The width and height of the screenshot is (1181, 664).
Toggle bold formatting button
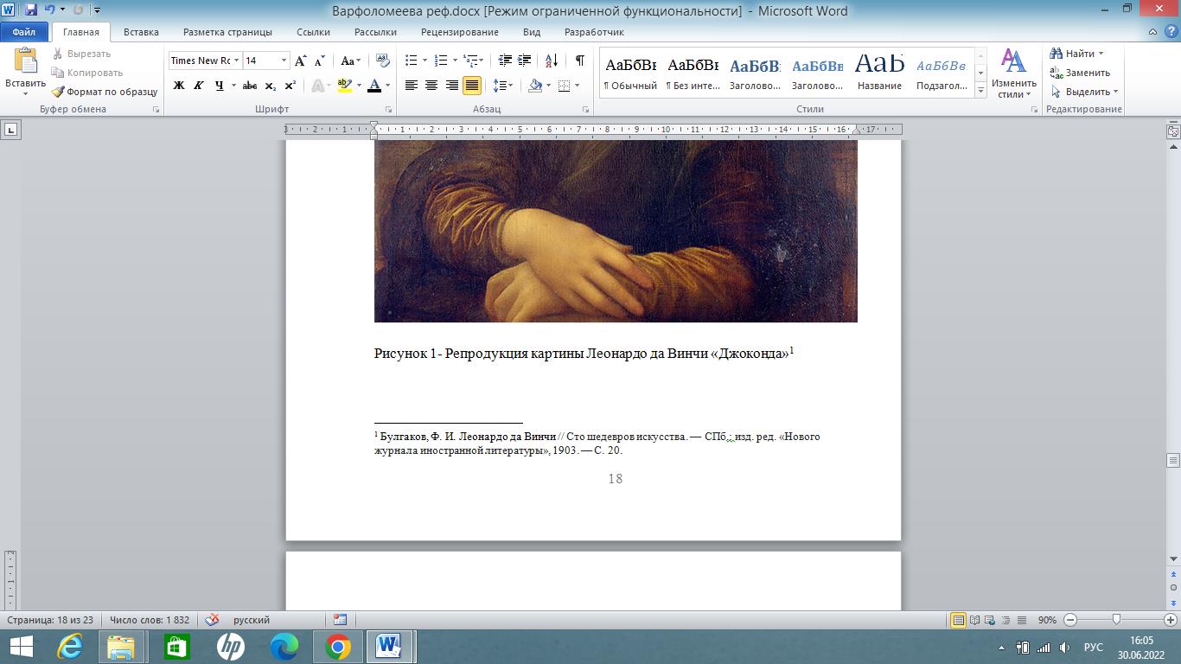179,86
